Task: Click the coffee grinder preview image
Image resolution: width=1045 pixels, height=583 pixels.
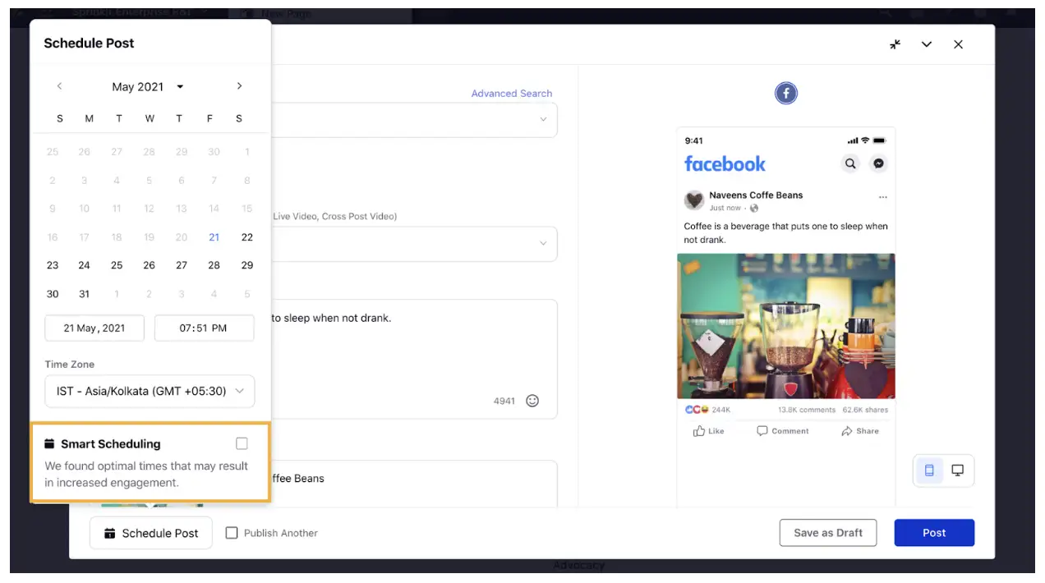Action: click(x=786, y=326)
